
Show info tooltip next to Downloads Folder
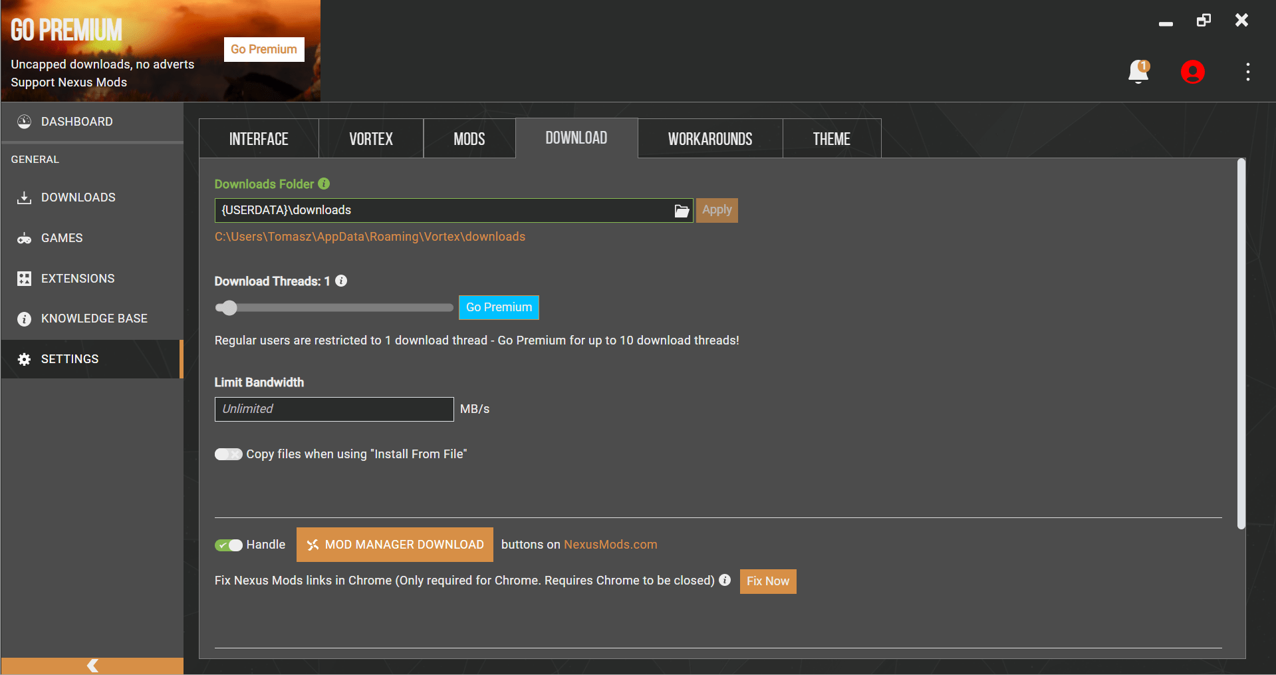[324, 184]
